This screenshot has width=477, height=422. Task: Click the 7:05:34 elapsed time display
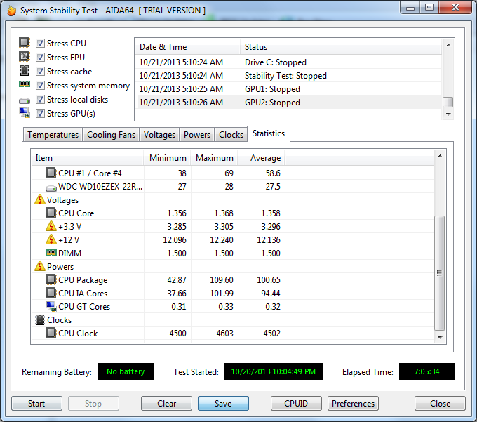pyautogui.click(x=426, y=371)
